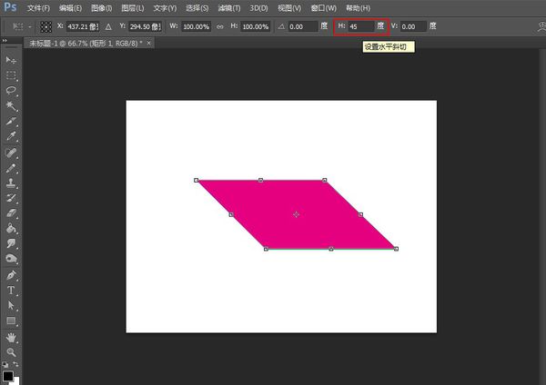The width and height of the screenshot is (546, 385).
Task: Select the Rectangular Marquee tool
Action: tap(12, 74)
